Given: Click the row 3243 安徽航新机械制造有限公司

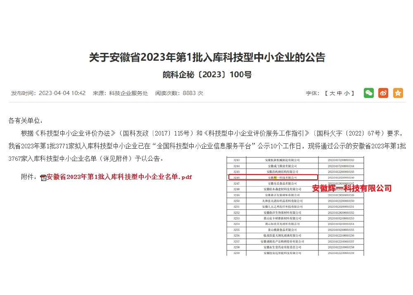Looking at the screenshot, I should (x=282, y=160).
